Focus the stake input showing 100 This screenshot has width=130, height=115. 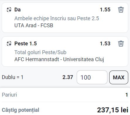(92, 77)
